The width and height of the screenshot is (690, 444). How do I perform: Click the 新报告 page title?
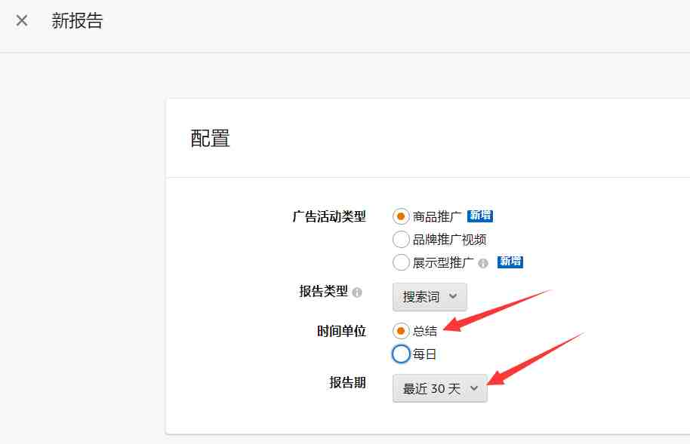(x=77, y=20)
